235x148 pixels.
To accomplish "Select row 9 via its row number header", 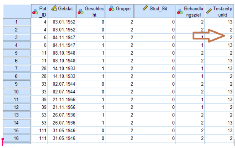I will (x=17, y=84).
